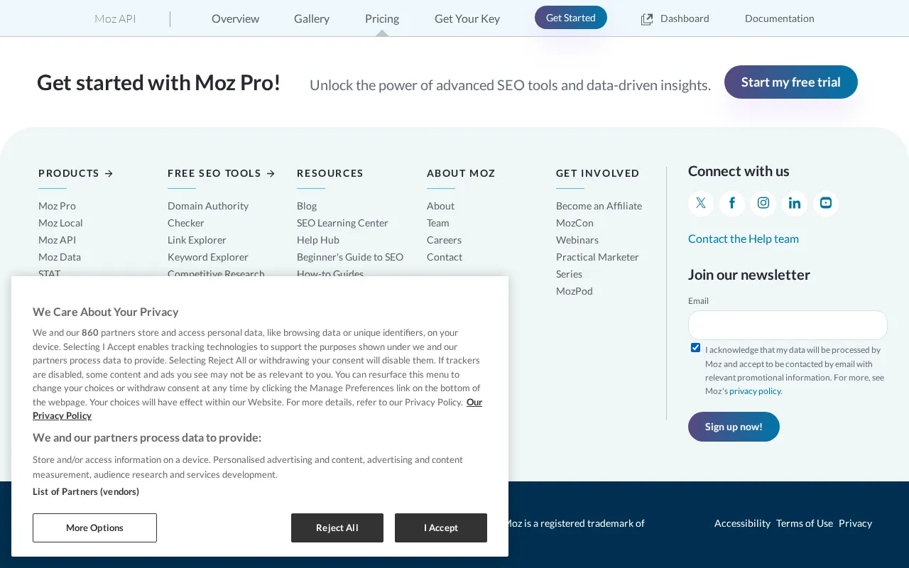Open Moz's X (Twitter) profile icon
The image size is (909, 568).
[701, 203]
